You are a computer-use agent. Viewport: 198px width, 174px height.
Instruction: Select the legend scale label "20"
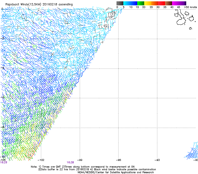point(144,7)
